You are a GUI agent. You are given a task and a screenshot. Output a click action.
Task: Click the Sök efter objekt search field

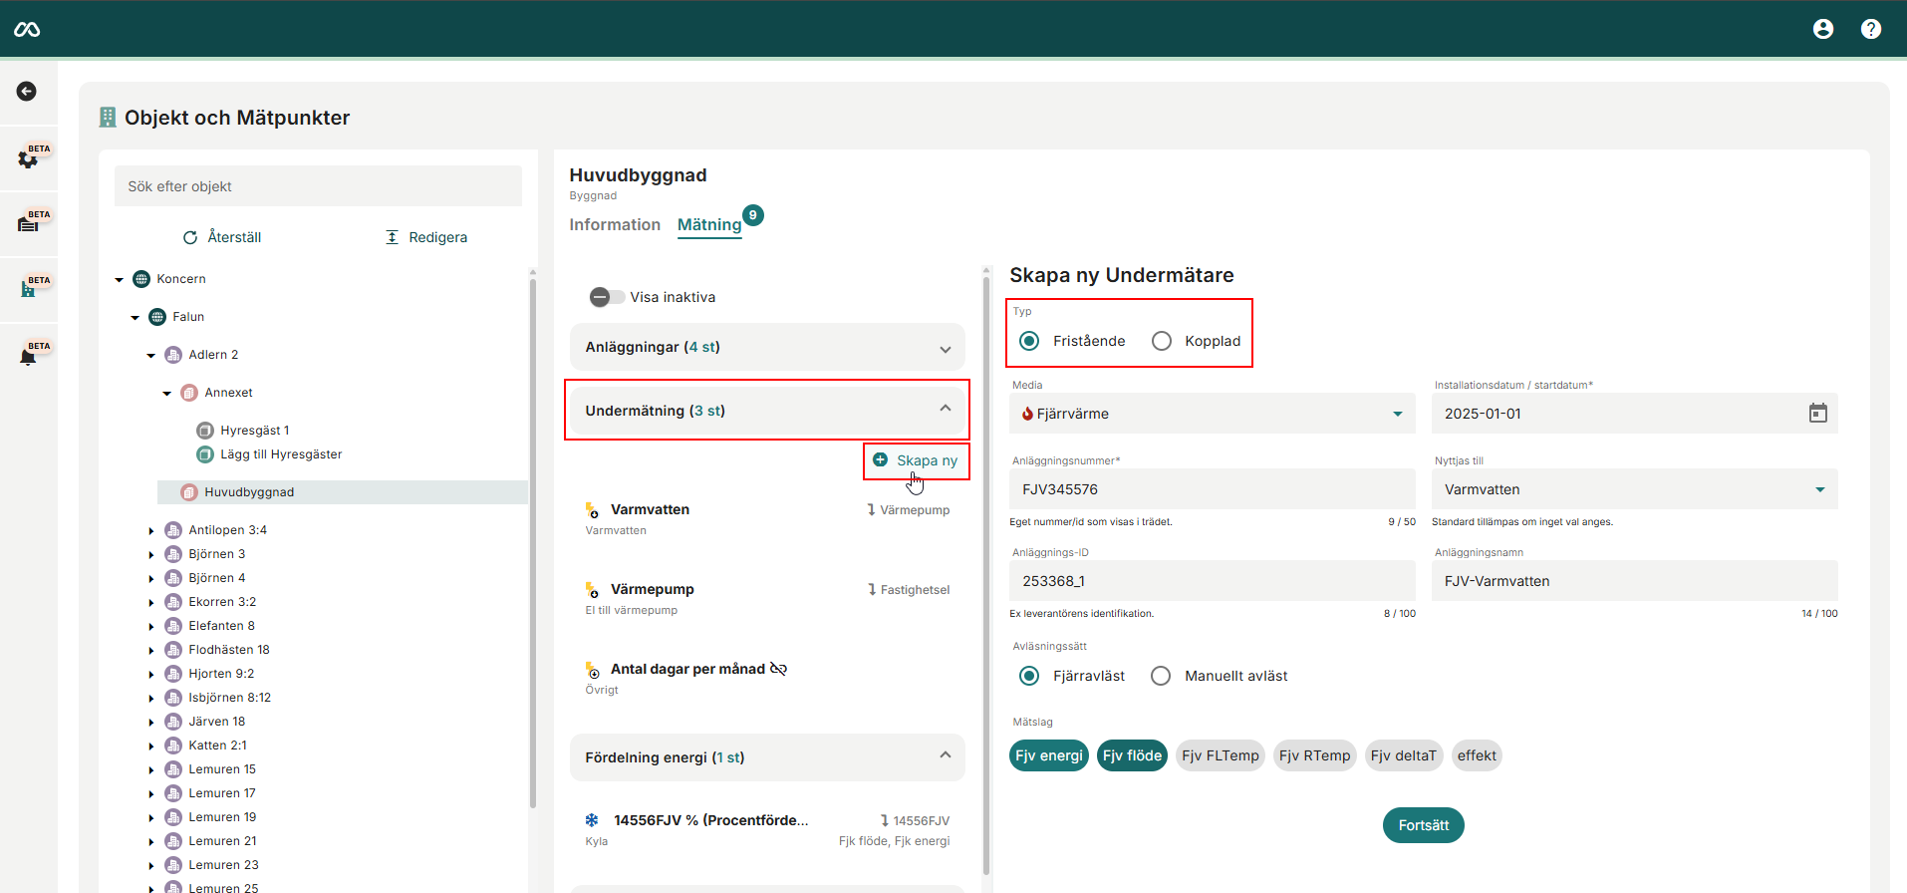[318, 186]
